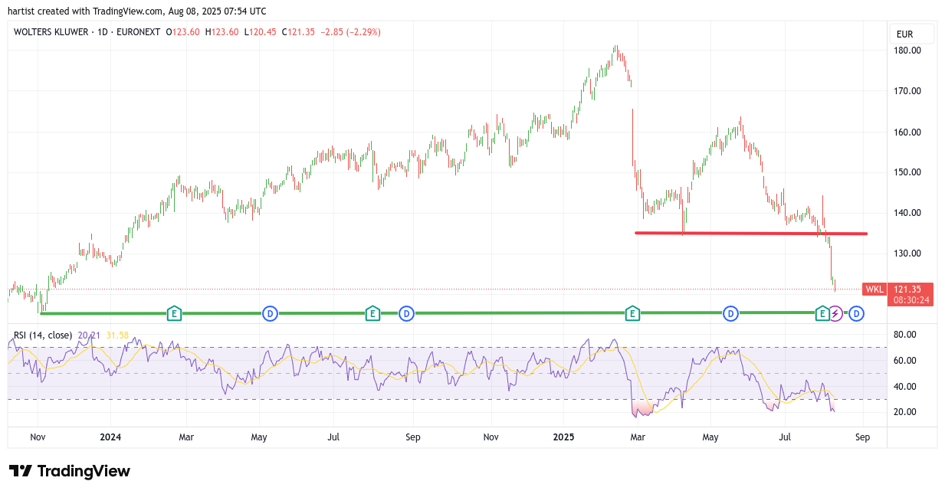Screen dimensions: 945x494
Task: Click the purple lightning event marker
Action: pyautogui.click(x=835, y=313)
